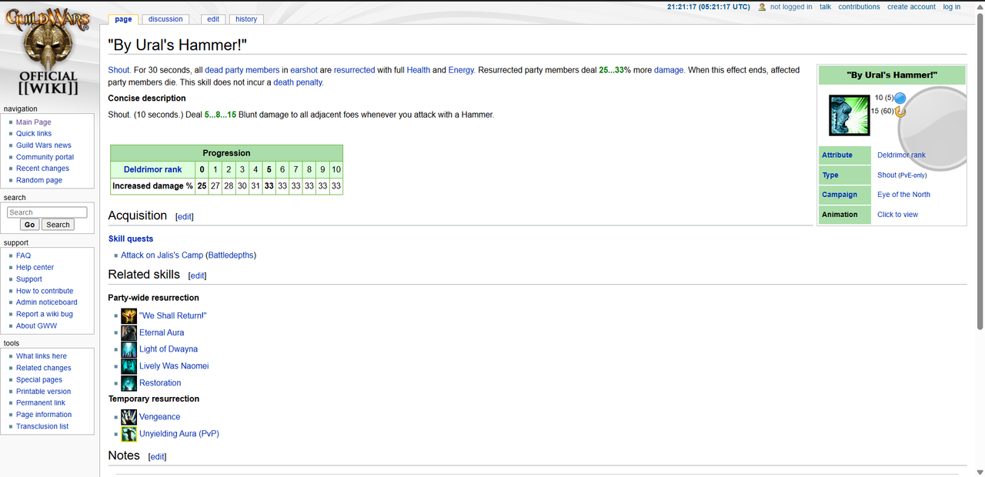985x477 pixels.
Task: Click the Eternal Aura skill icon
Action: (x=129, y=332)
